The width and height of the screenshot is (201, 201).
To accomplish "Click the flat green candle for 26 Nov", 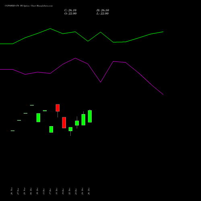I will pyautogui.click(x=12, y=131).
